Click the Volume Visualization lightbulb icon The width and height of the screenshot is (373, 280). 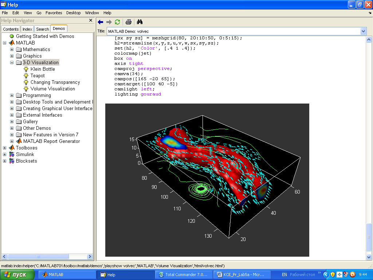pos(26,89)
